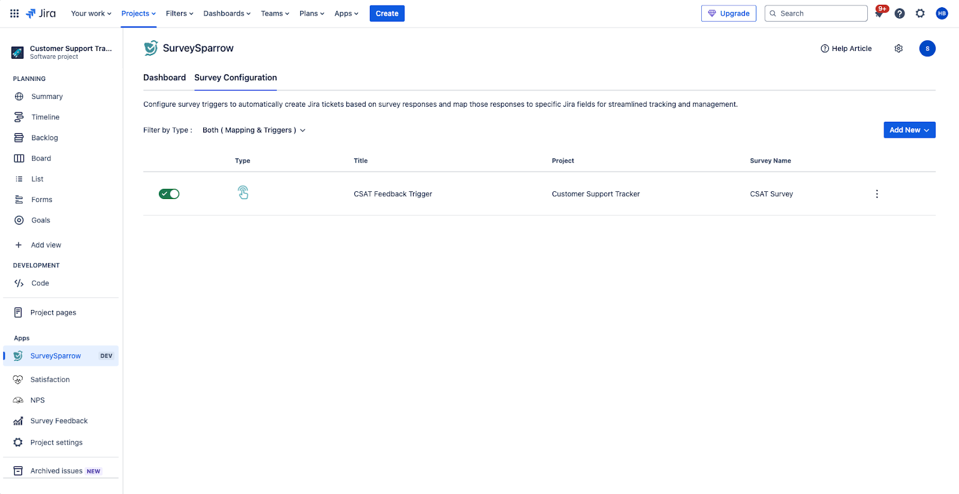The image size is (959, 494).
Task: Open Archived issues in the sidebar
Action: (56, 471)
